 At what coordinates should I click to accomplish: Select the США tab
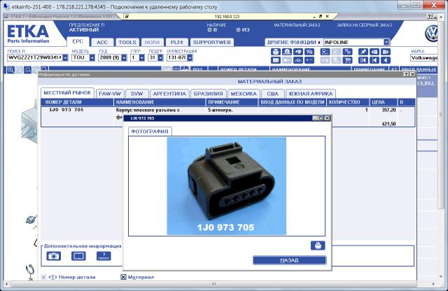(272, 94)
